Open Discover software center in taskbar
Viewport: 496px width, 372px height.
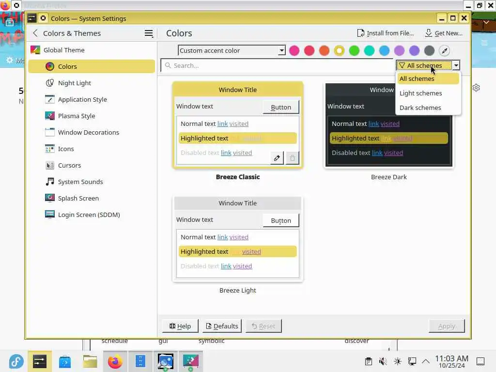point(64,361)
